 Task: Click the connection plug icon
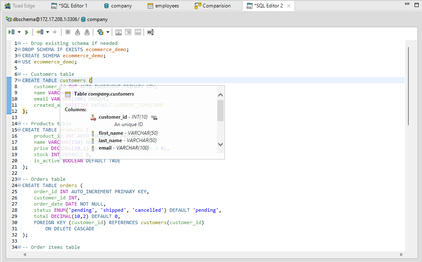100,32
